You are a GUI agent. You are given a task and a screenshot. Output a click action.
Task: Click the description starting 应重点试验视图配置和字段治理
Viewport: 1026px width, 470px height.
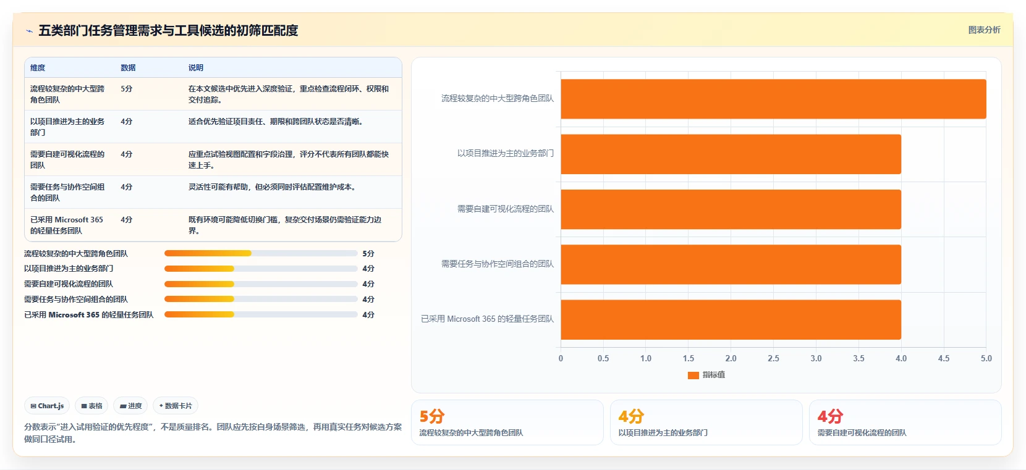click(289, 159)
